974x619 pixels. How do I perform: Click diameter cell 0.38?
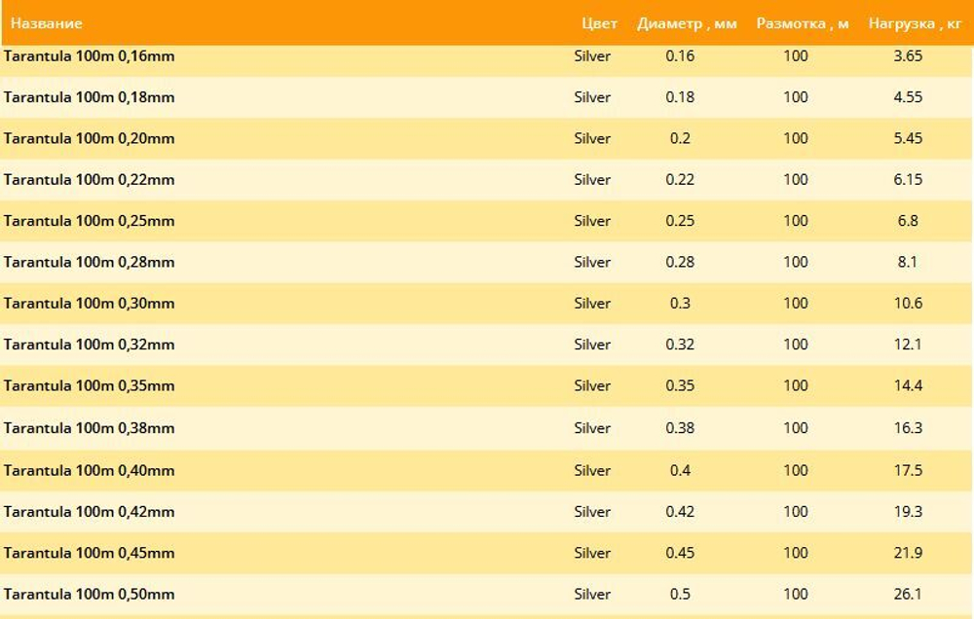(680, 428)
